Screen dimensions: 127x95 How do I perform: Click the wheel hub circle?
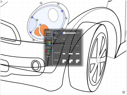pyautogui.click(x=99, y=60)
